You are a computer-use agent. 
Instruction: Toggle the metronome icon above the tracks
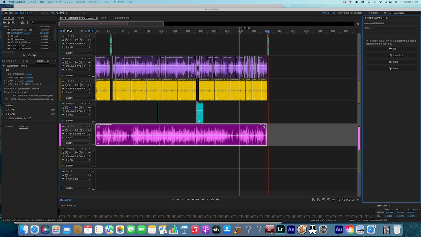coord(82,31)
